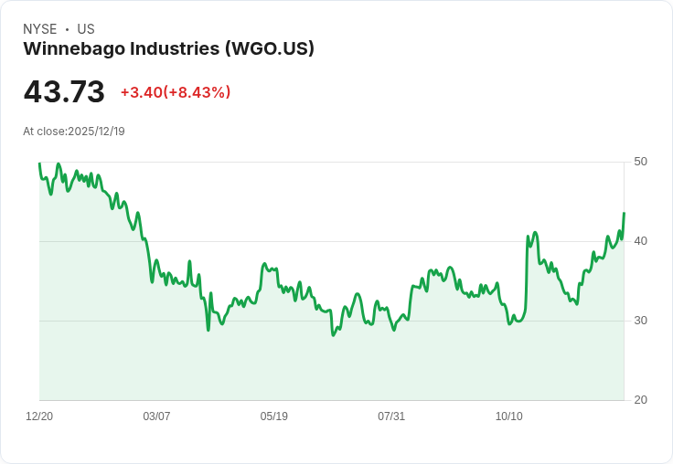The width and height of the screenshot is (673, 464).
Task: Click the 12/20 date axis label
Action: [39, 417]
